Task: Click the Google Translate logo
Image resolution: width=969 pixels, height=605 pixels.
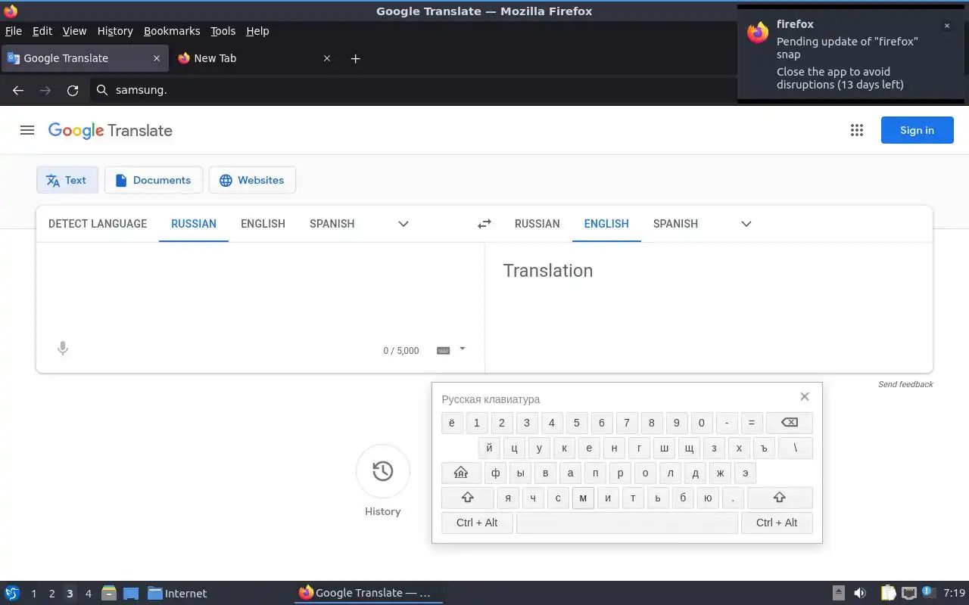Action: point(111,130)
